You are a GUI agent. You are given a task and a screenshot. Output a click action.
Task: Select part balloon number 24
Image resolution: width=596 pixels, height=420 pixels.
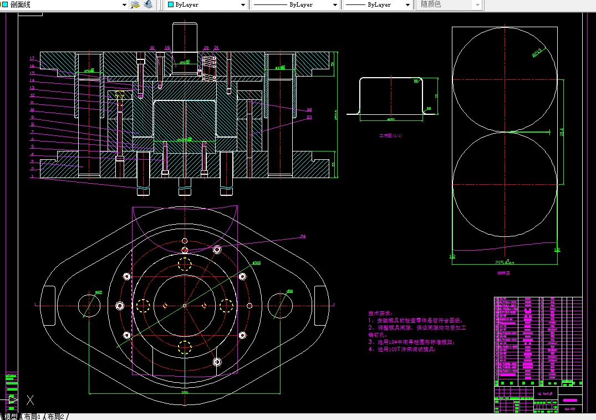click(303, 236)
